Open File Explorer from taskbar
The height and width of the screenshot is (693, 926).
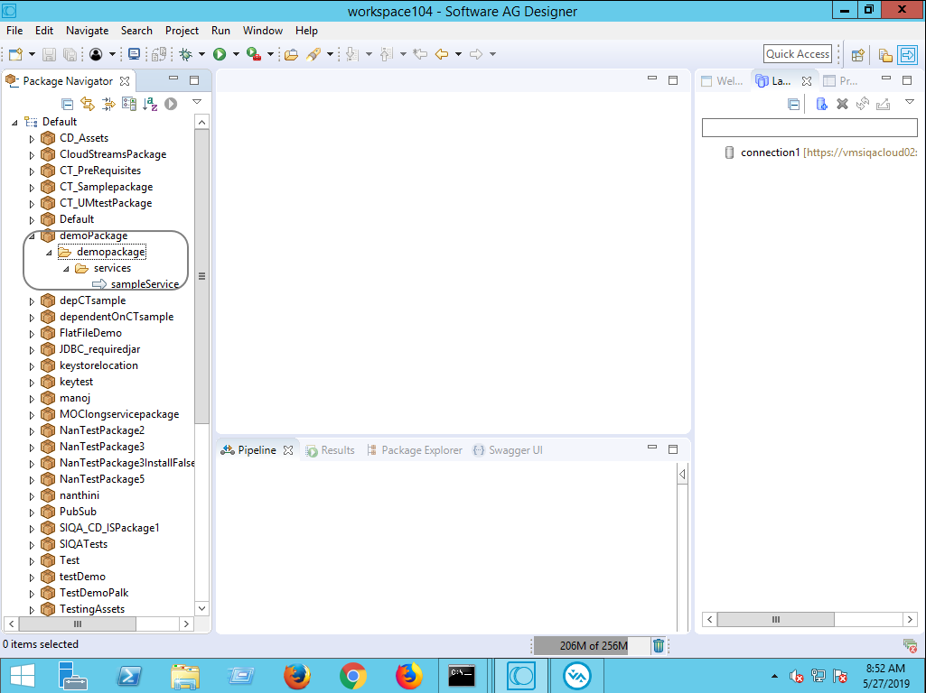pos(185,676)
